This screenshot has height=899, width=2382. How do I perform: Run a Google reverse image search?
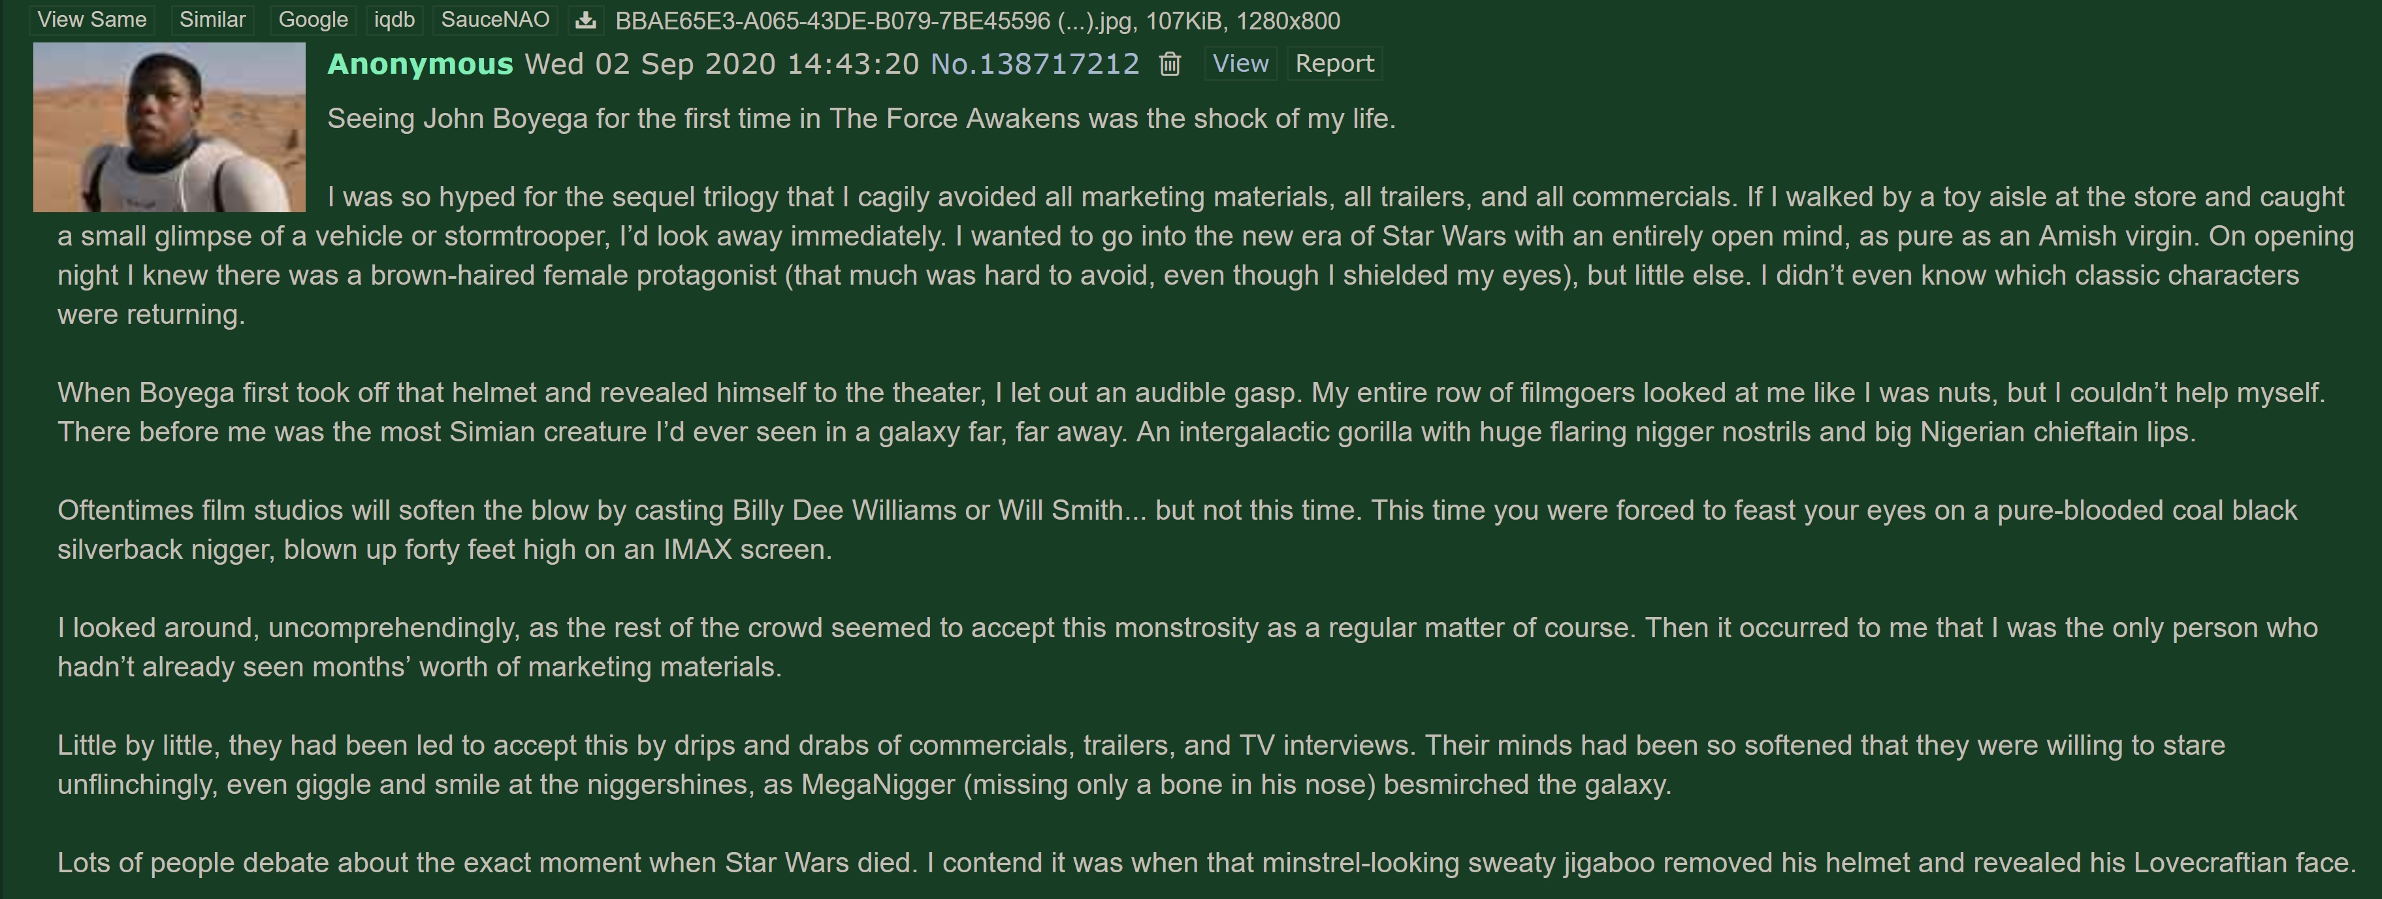314,20
